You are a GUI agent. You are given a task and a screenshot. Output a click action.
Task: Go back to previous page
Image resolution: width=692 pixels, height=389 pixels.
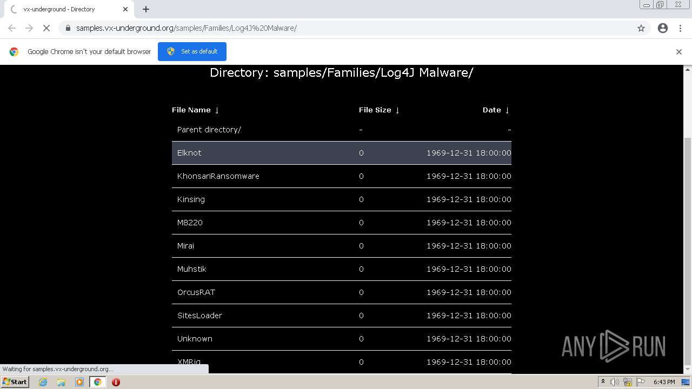(12, 28)
